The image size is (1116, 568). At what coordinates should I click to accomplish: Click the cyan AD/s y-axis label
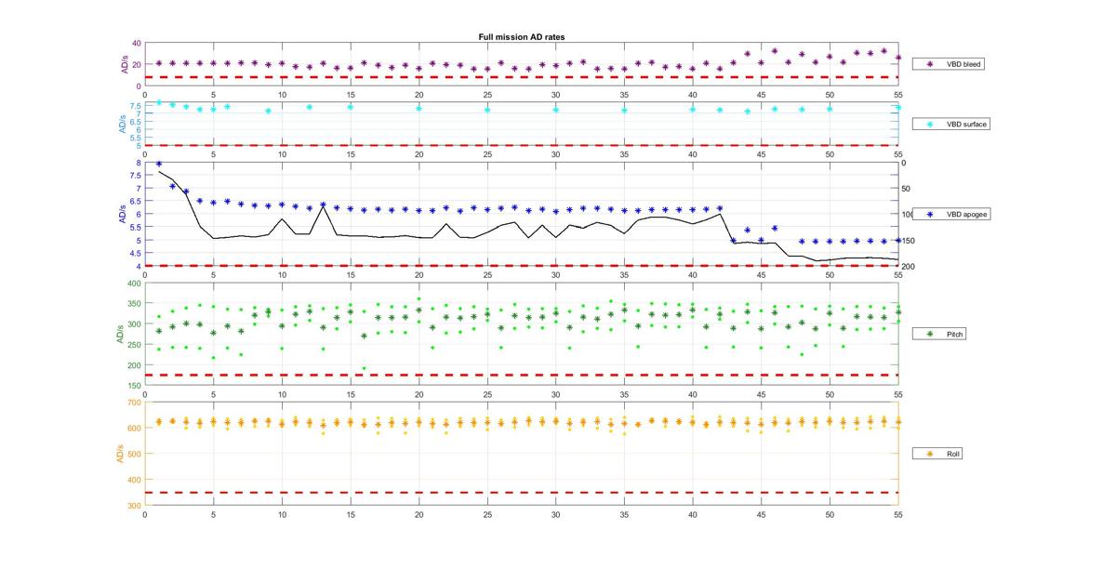[121, 124]
